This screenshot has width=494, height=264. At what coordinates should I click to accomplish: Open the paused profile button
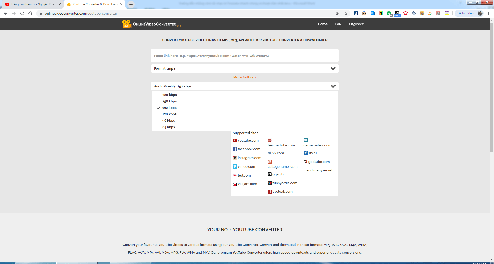tap(469, 13)
